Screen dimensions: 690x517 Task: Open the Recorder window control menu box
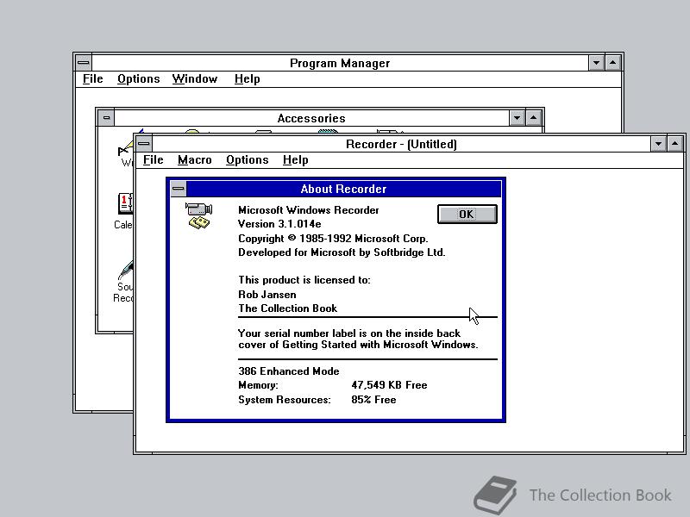tap(144, 144)
